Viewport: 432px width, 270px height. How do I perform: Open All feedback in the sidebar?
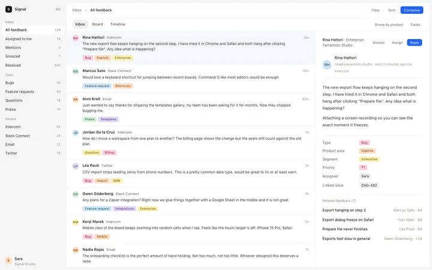(33, 30)
